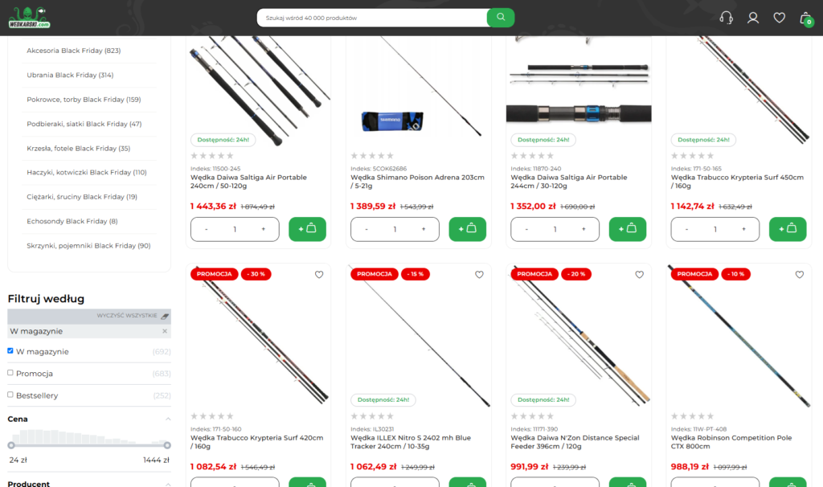Open the customer support headset icon
This screenshot has width=823, height=487.
726,18
